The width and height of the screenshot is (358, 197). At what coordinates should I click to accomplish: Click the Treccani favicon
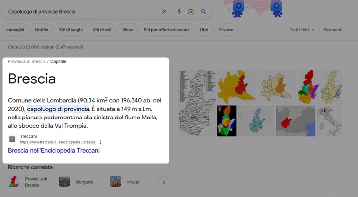12,139
